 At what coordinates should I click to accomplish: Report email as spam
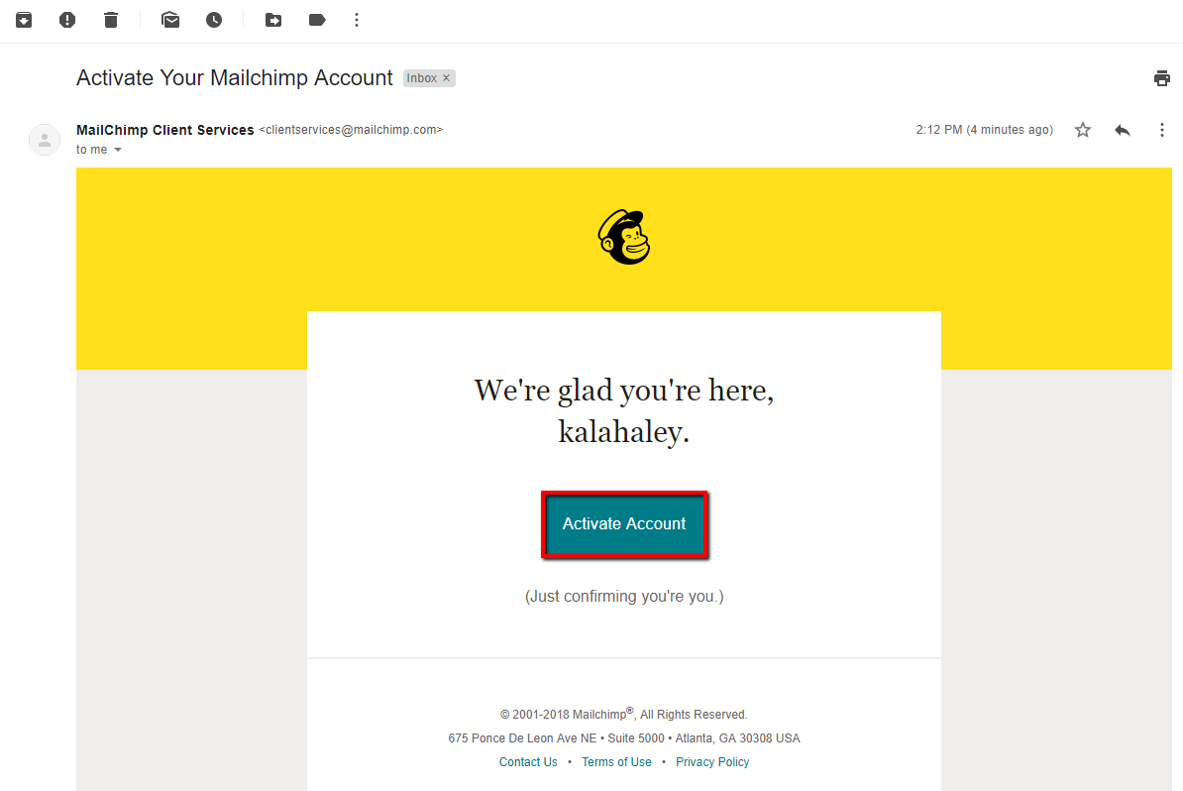67,20
